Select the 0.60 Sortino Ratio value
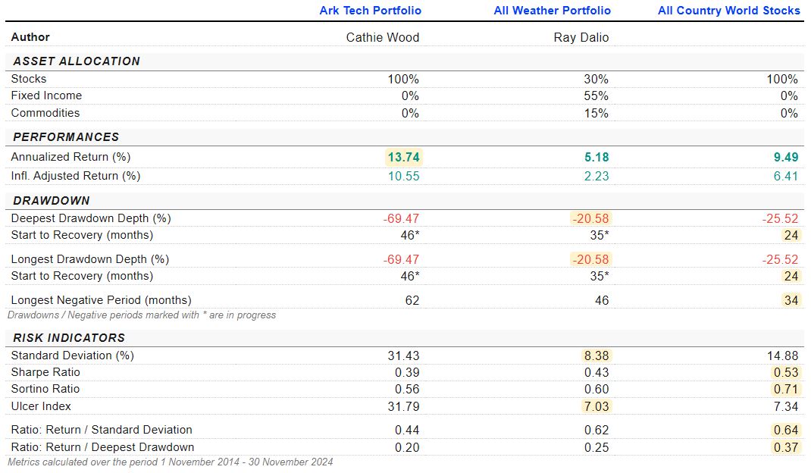The width and height of the screenshot is (811, 473). tap(597, 389)
